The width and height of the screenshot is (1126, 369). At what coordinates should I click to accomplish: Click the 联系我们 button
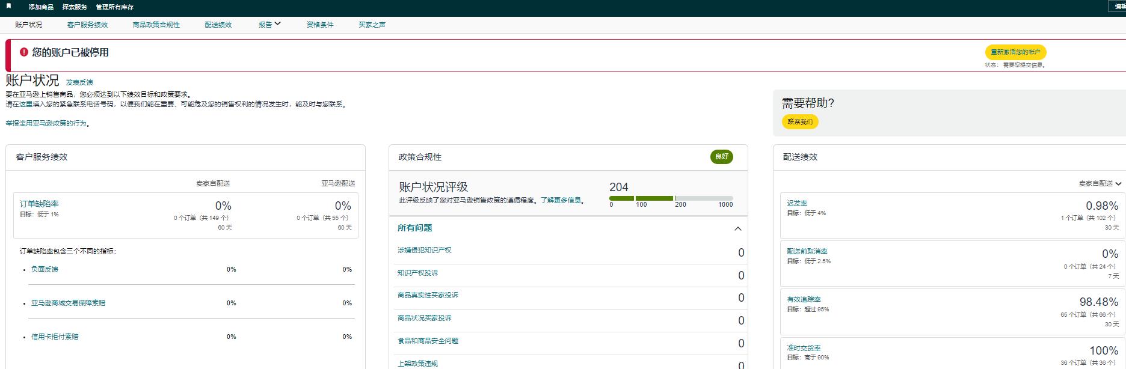pos(800,122)
